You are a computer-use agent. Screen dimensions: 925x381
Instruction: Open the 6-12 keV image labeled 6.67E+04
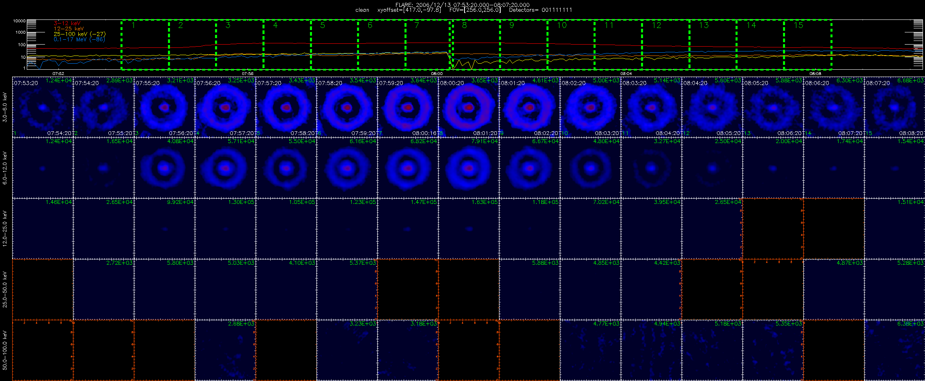529,168
